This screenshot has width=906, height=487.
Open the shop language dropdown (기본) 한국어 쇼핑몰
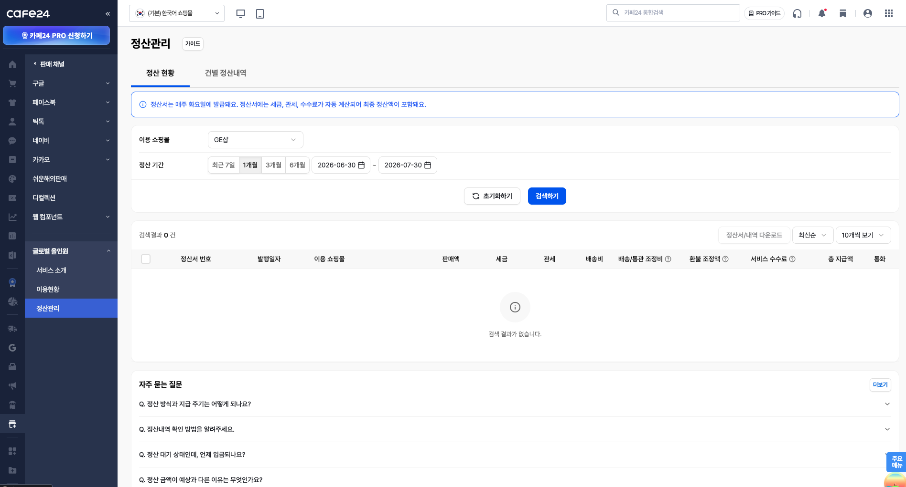177,13
